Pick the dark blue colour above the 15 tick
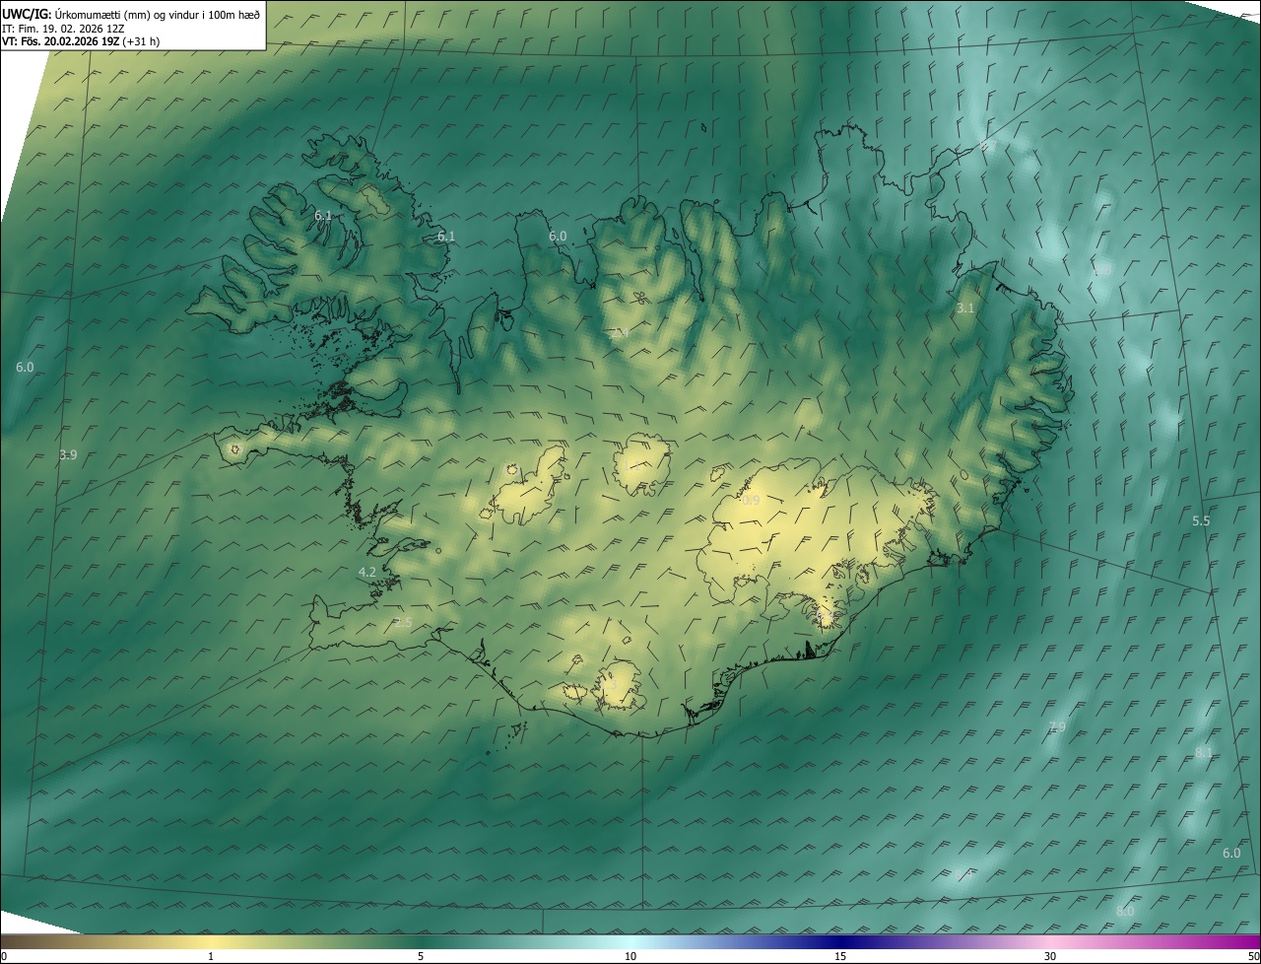The width and height of the screenshot is (1261, 964). tap(840, 941)
